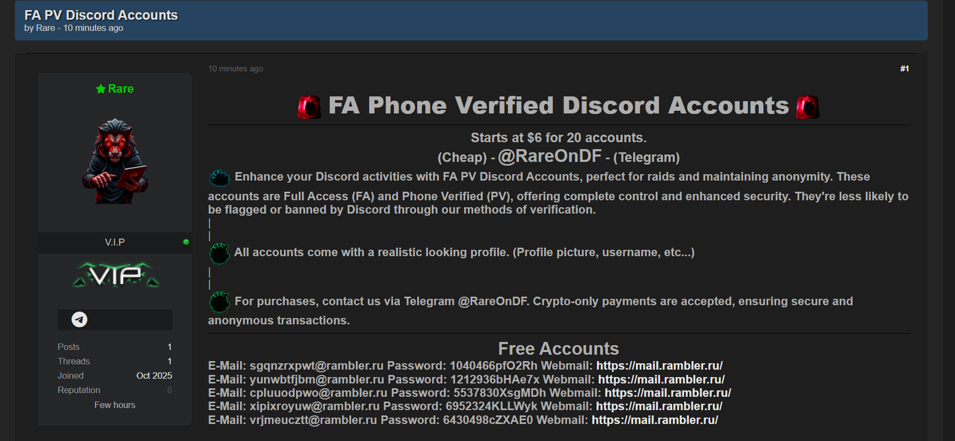
Task: Open the last Webmail link in list
Action: (655, 420)
